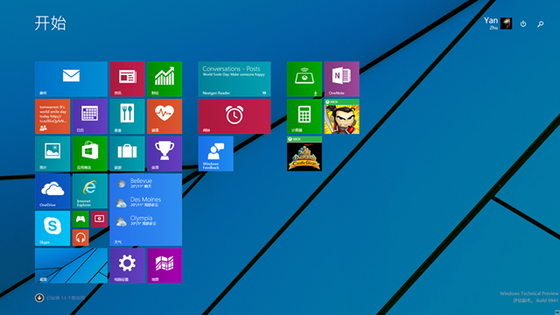Open the Skype tile
Viewport: 560px width, 315px height.
[x=52, y=228]
